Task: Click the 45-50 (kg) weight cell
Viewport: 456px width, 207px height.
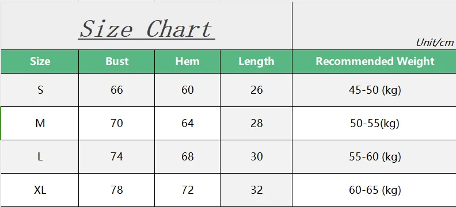Action: [x=375, y=90]
